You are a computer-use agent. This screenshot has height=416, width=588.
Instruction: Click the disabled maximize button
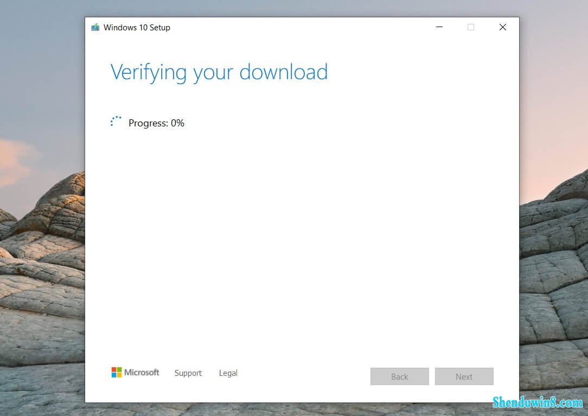pos(471,27)
